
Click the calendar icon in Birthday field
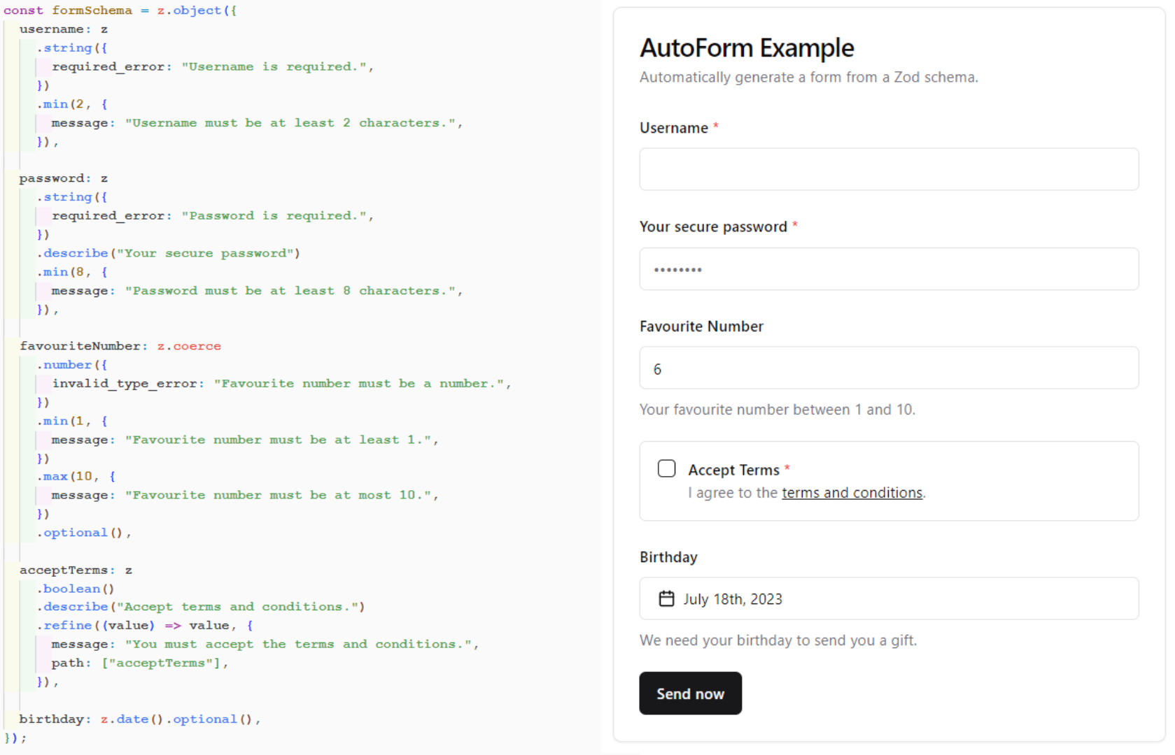click(x=667, y=598)
